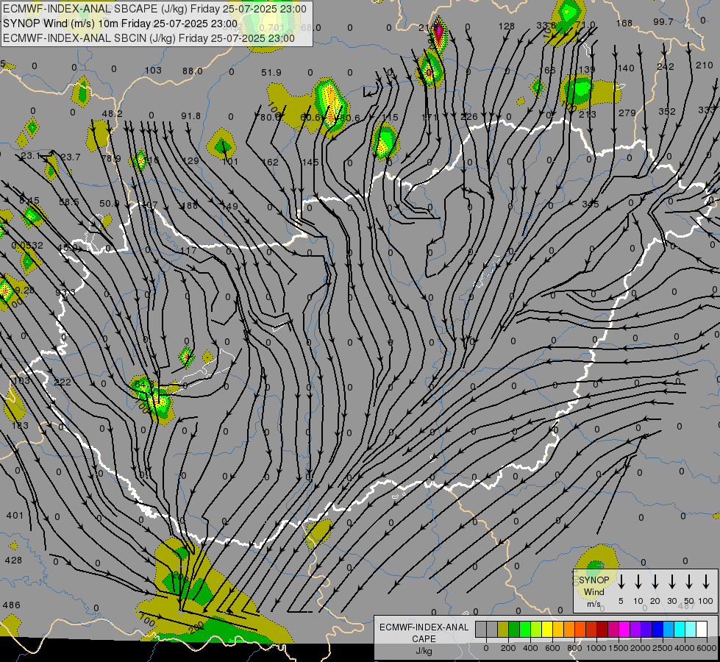Click the 428 value on the map

pos(13,560)
